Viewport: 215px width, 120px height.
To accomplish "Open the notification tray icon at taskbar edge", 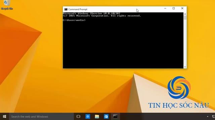I will 213,117.
